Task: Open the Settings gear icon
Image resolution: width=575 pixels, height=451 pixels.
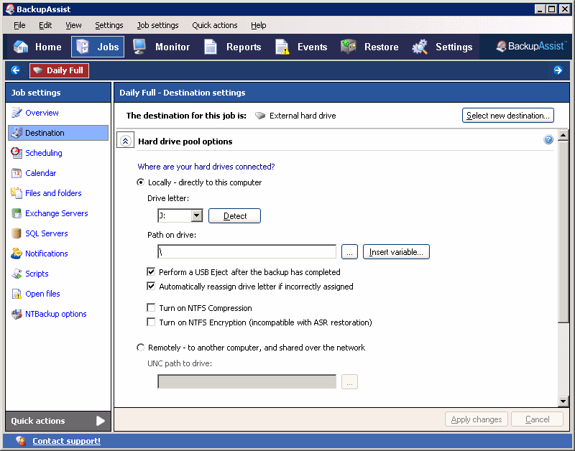Action: 420,47
